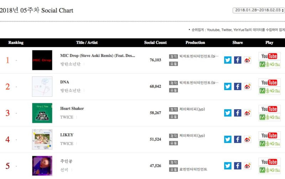Share MIC Drop on Twitter
Viewport: 285px width, 179px height.
[228, 60]
